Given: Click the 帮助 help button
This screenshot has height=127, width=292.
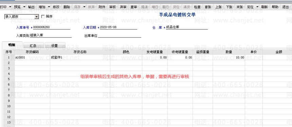Looking at the screenshot, I should click(x=275, y=7).
